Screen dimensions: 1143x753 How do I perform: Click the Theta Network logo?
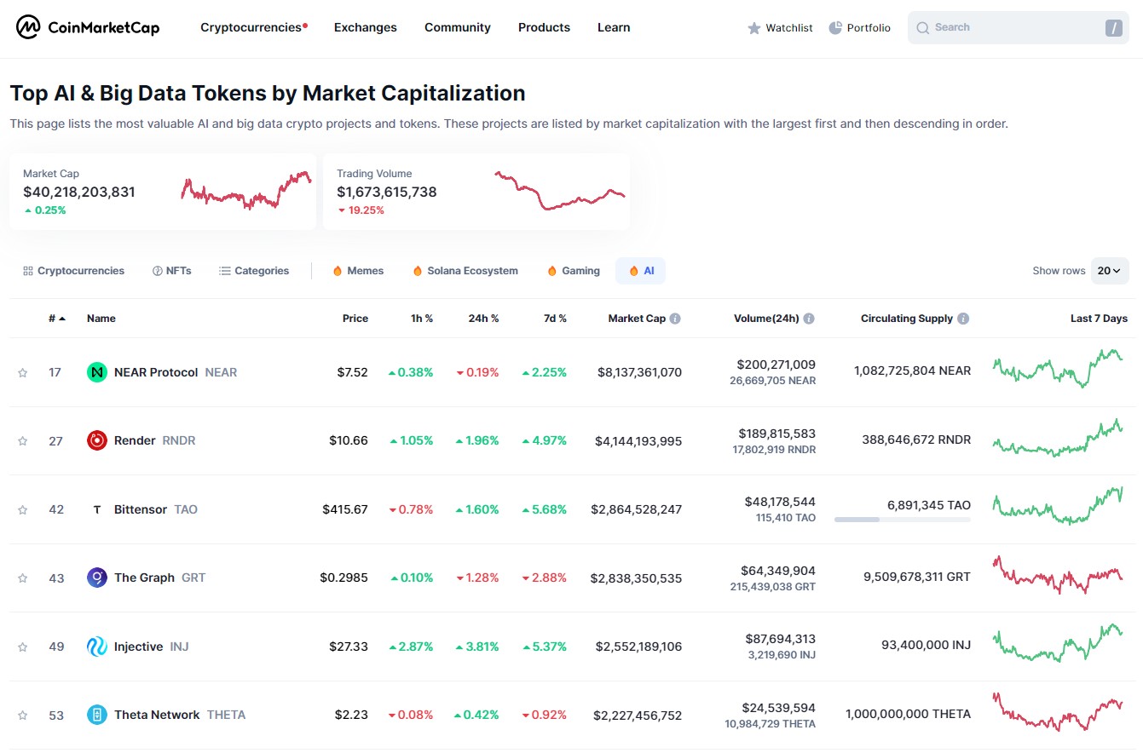point(96,715)
